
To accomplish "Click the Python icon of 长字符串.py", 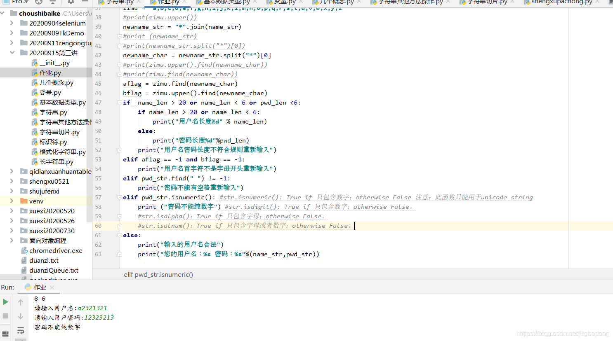I will [x=35, y=162].
